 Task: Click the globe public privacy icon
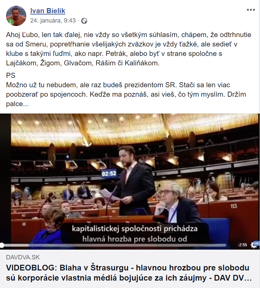coord(84,21)
